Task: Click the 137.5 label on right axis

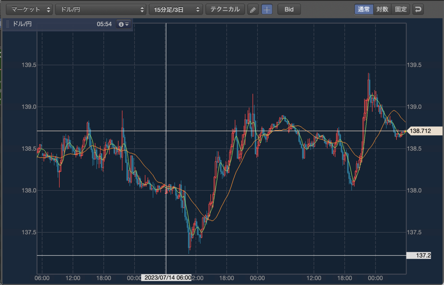Action: (x=414, y=232)
